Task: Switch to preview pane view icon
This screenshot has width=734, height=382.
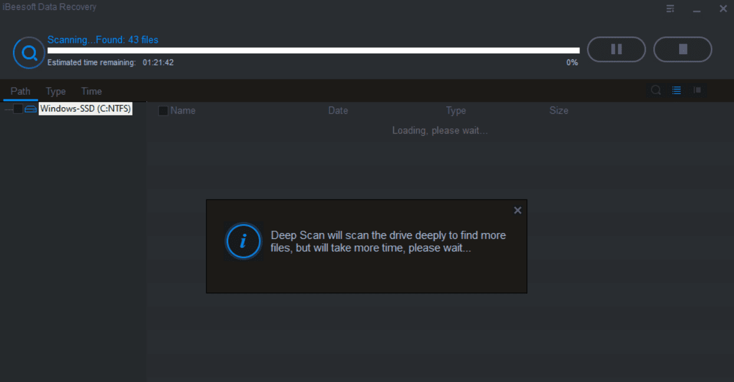Action: (x=697, y=90)
